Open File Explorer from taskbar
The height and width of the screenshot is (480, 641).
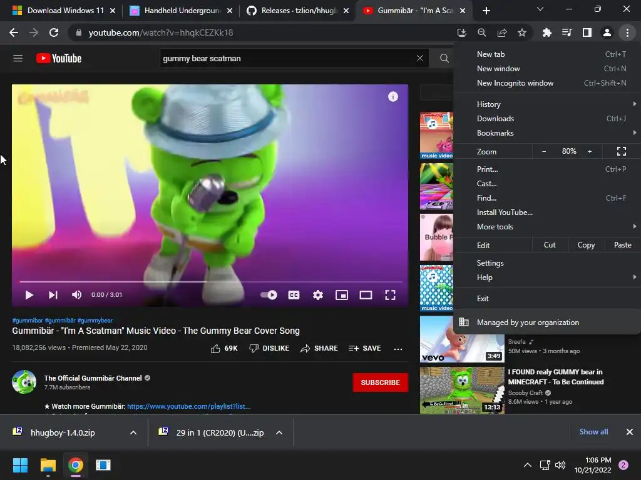tap(48, 465)
